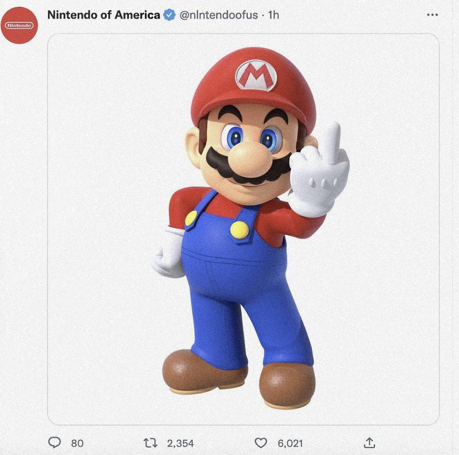Open the attached Mario image

[243, 228]
